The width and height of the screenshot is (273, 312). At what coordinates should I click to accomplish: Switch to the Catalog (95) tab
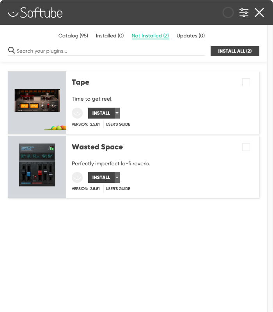[x=73, y=36]
